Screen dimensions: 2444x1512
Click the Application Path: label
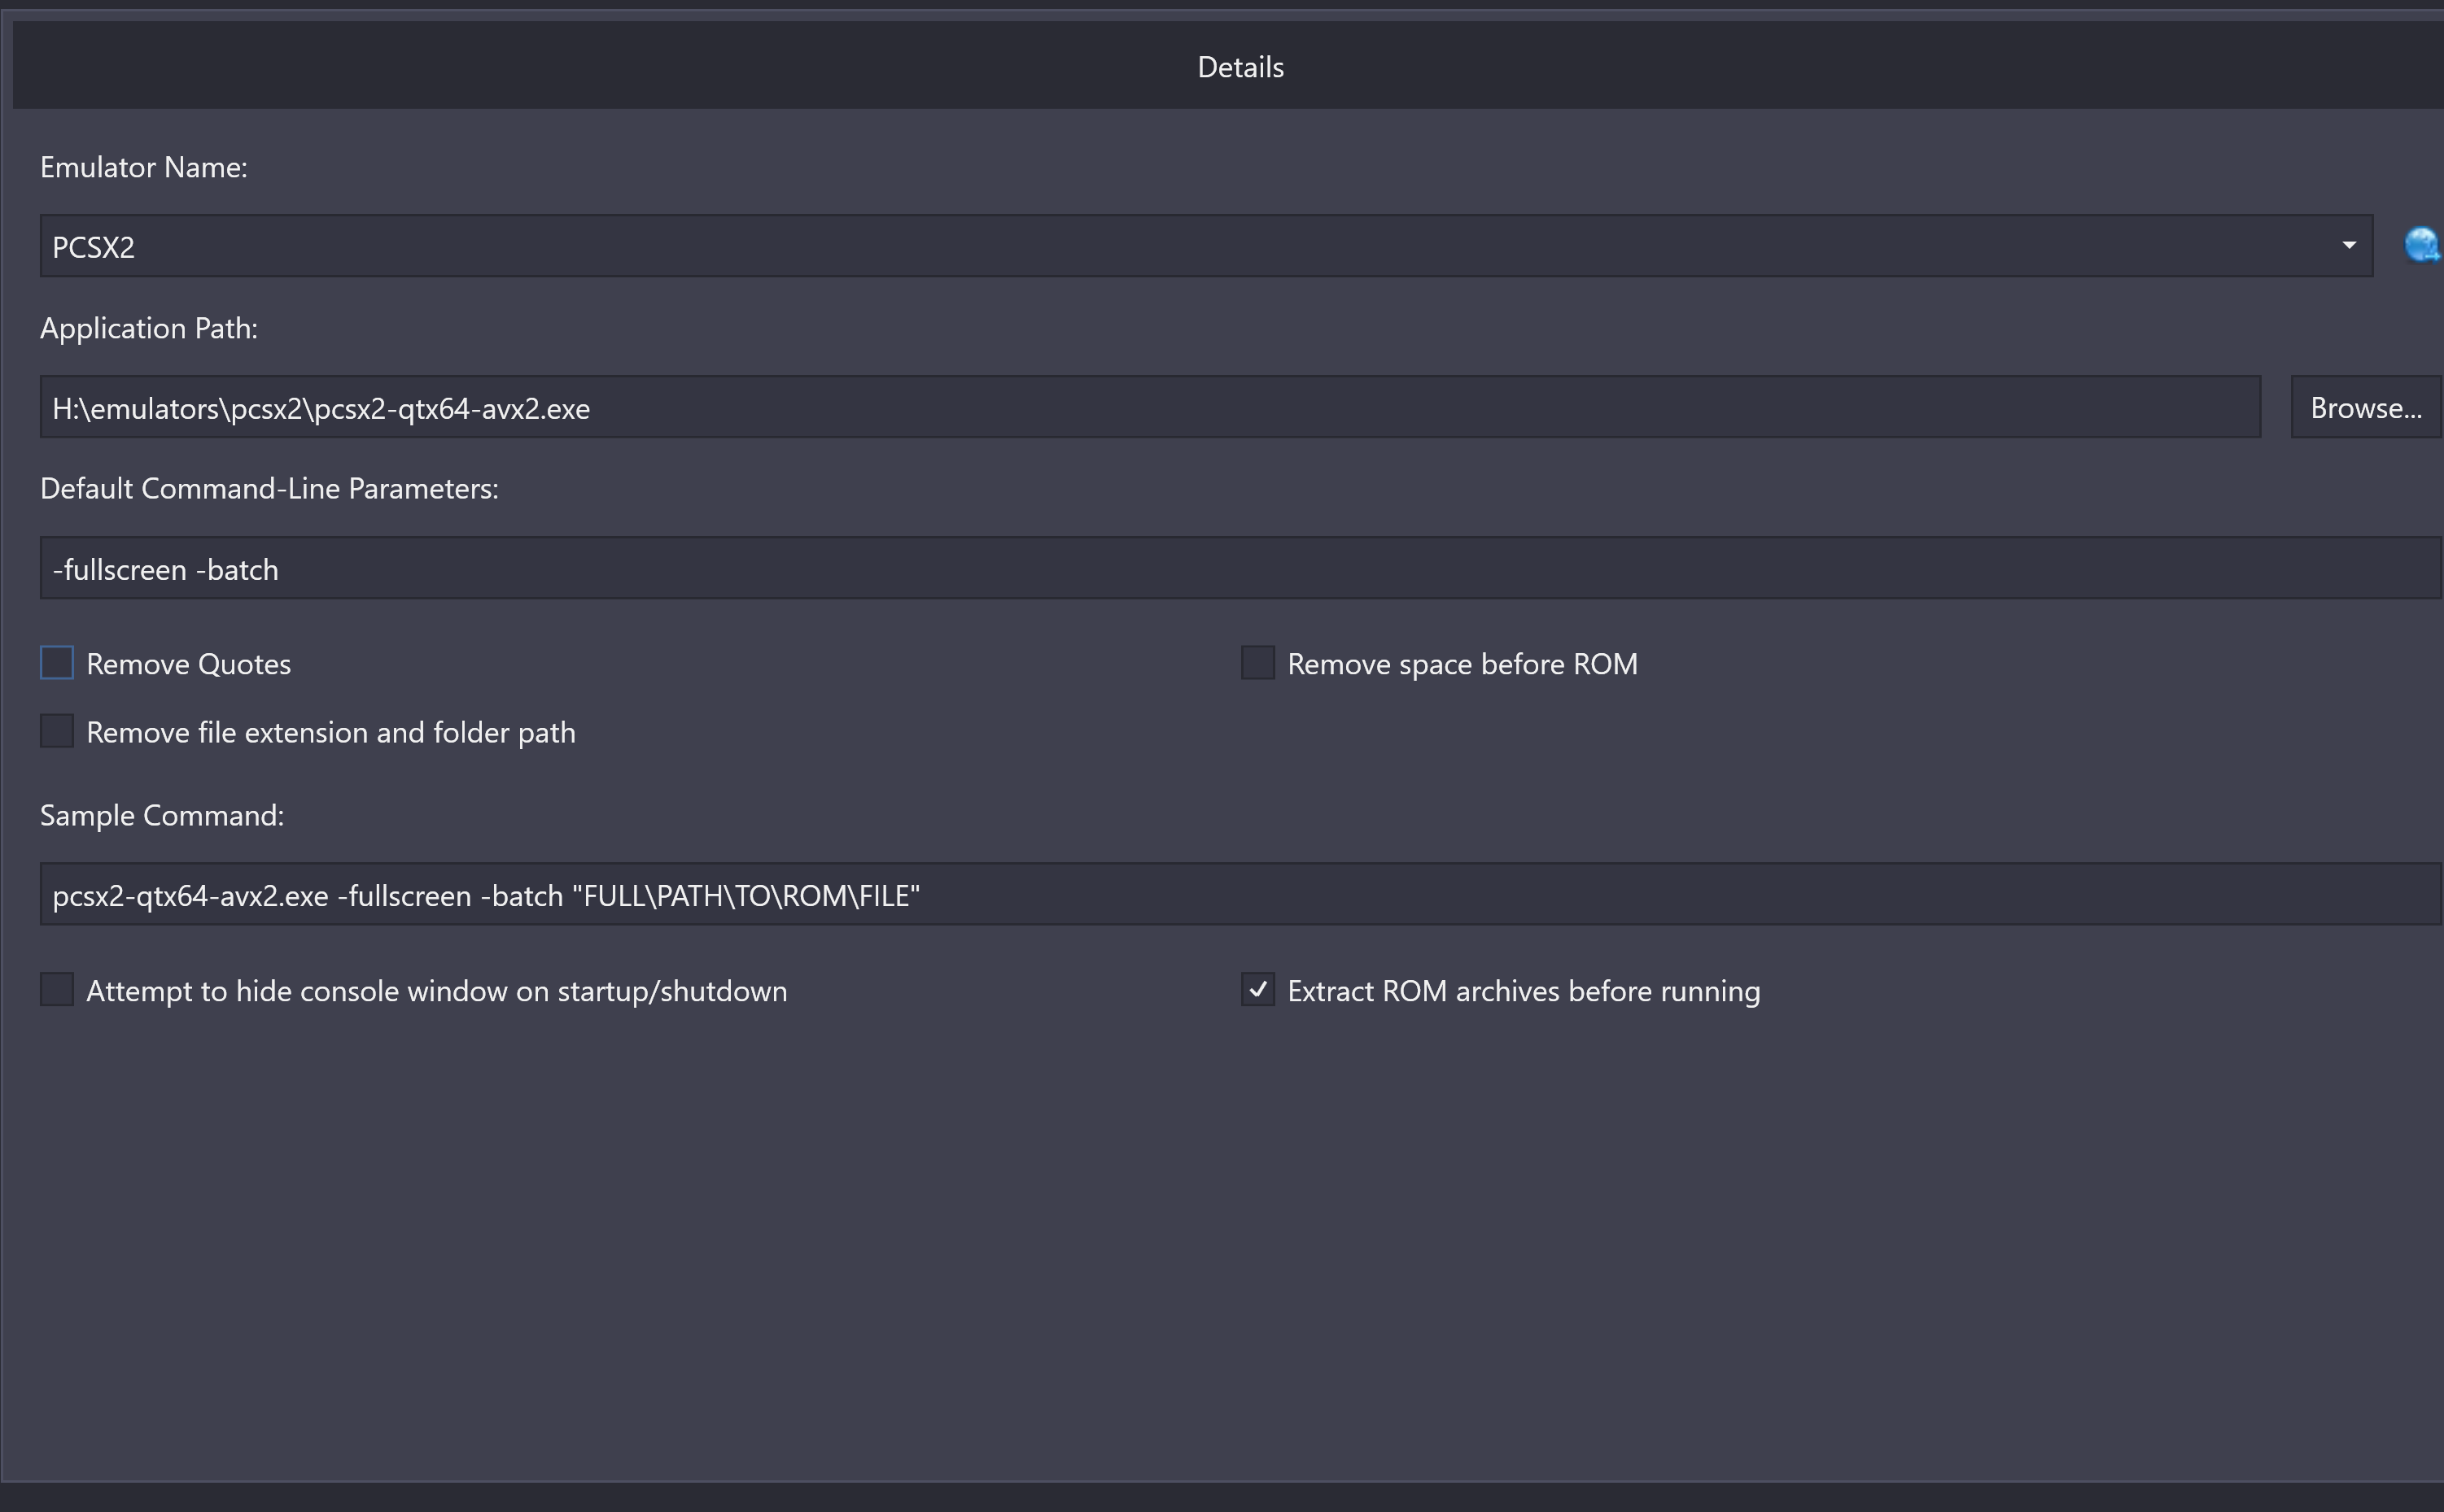pos(149,328)
